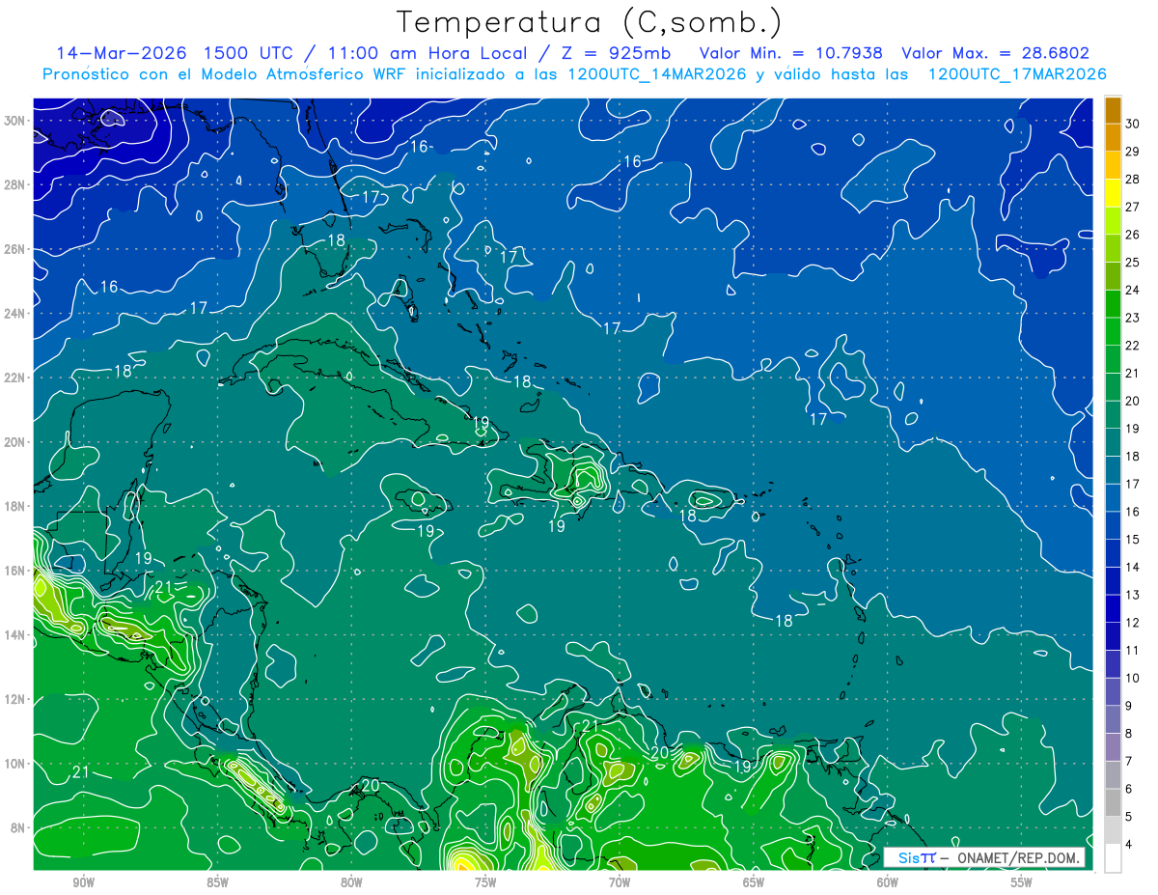
Task: Click the "20N" latitude axis label
Action: (x=15, y=442)
